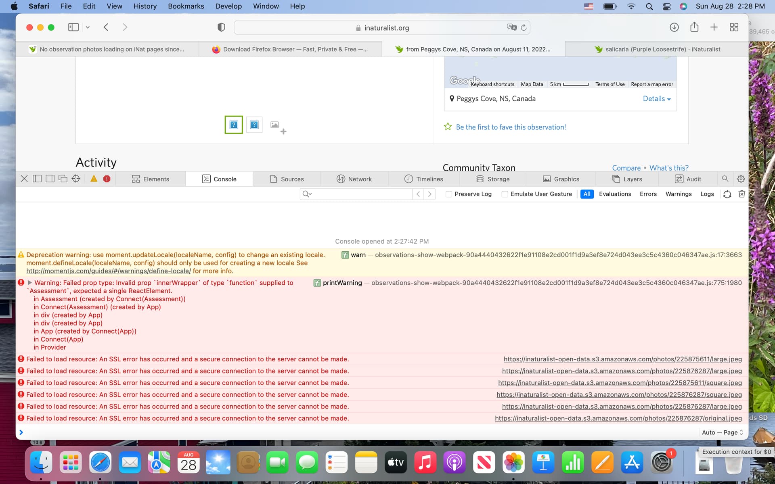Select the first broken photo thumbnail
This screenshot has height=484, width=775.
pos(234,125)
